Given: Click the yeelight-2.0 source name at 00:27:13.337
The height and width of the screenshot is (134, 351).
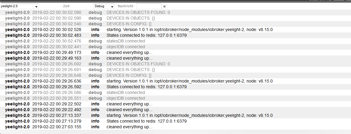Looking at the screenshot, I should coord(17,115).
